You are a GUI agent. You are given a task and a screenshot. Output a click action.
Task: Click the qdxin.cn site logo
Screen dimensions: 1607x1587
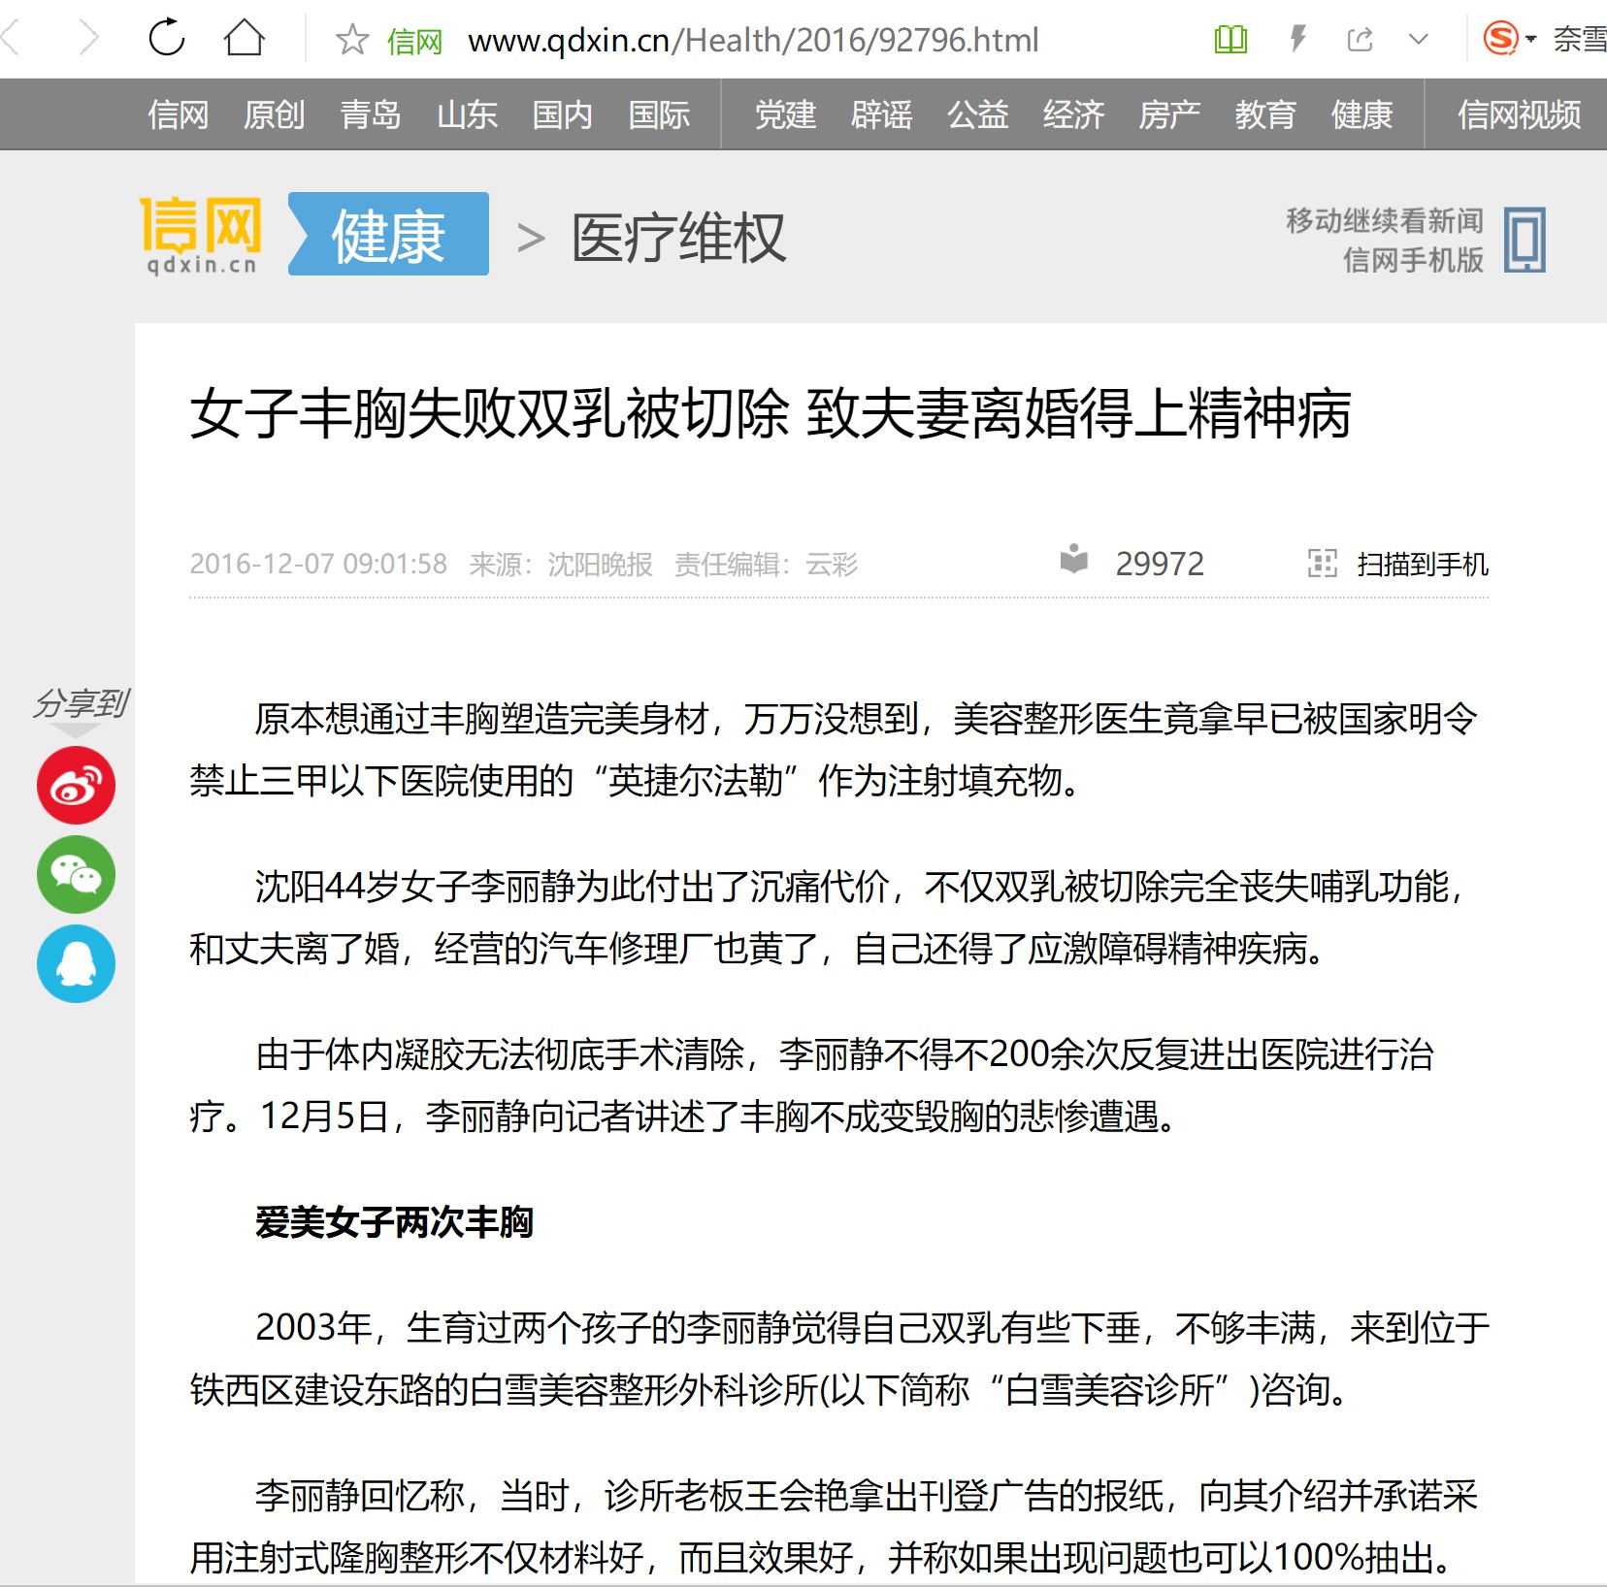click(201, 236)
